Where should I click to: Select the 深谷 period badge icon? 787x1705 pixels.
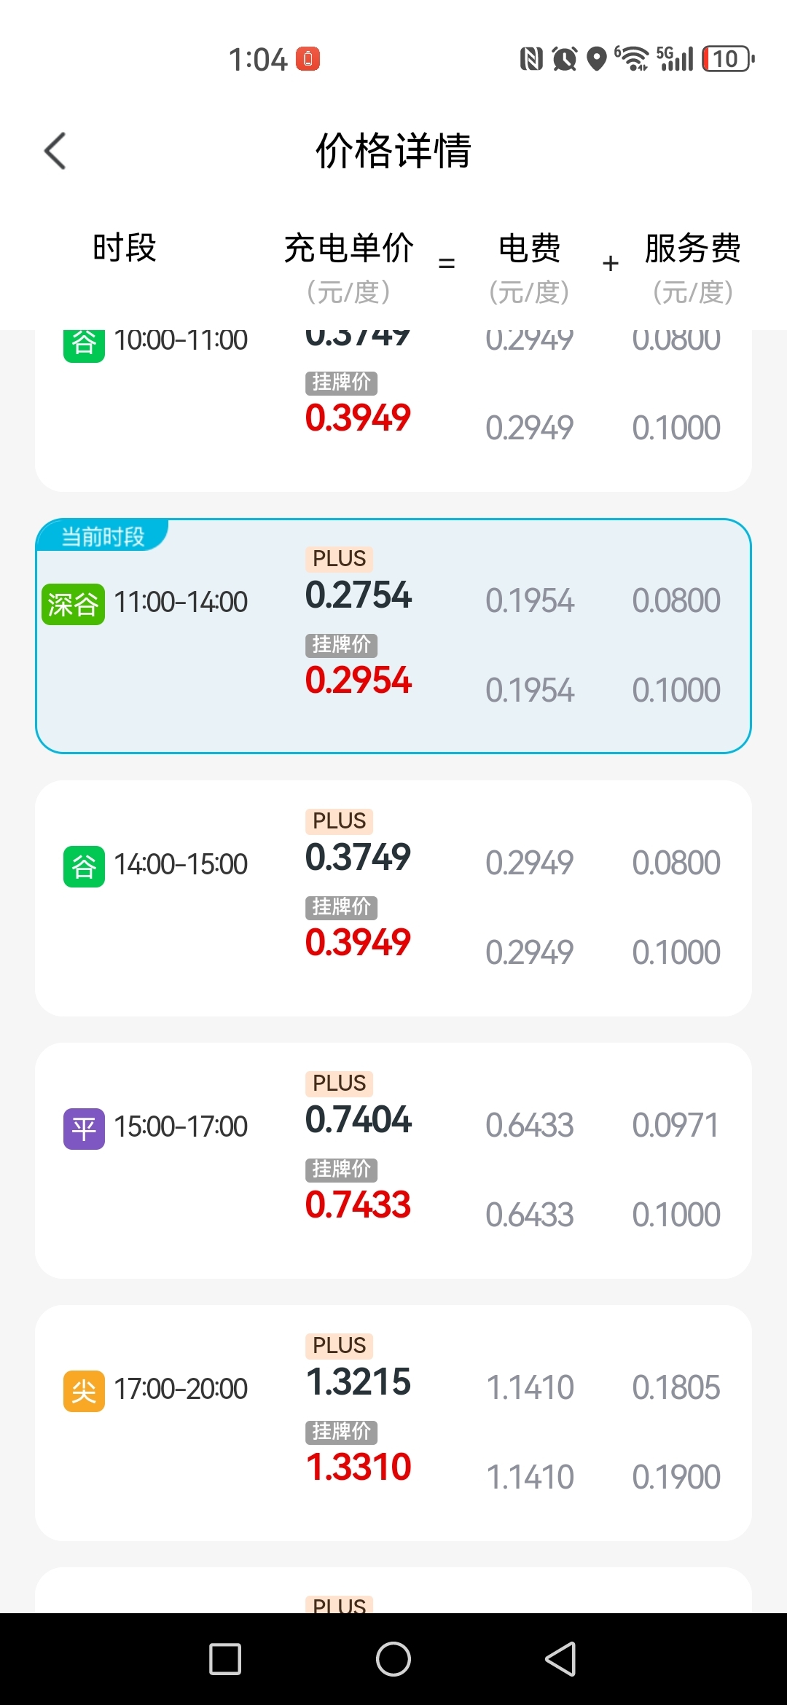[x=73, y=604]
